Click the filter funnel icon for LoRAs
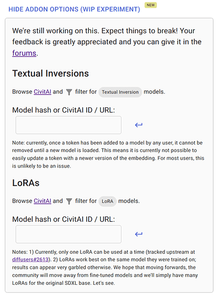The image size is (218, 298). click(x=69, y=201)
